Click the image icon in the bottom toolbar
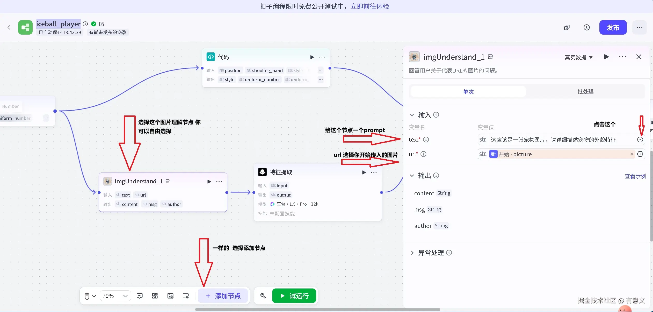The width and height of the screenshot is (653, 312). click(x=170, y=296)
